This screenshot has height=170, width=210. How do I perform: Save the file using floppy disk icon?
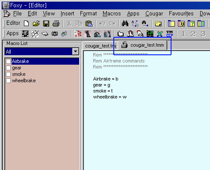(x=46, y=24)
